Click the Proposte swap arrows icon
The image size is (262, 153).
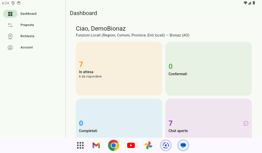coord(10,25)
